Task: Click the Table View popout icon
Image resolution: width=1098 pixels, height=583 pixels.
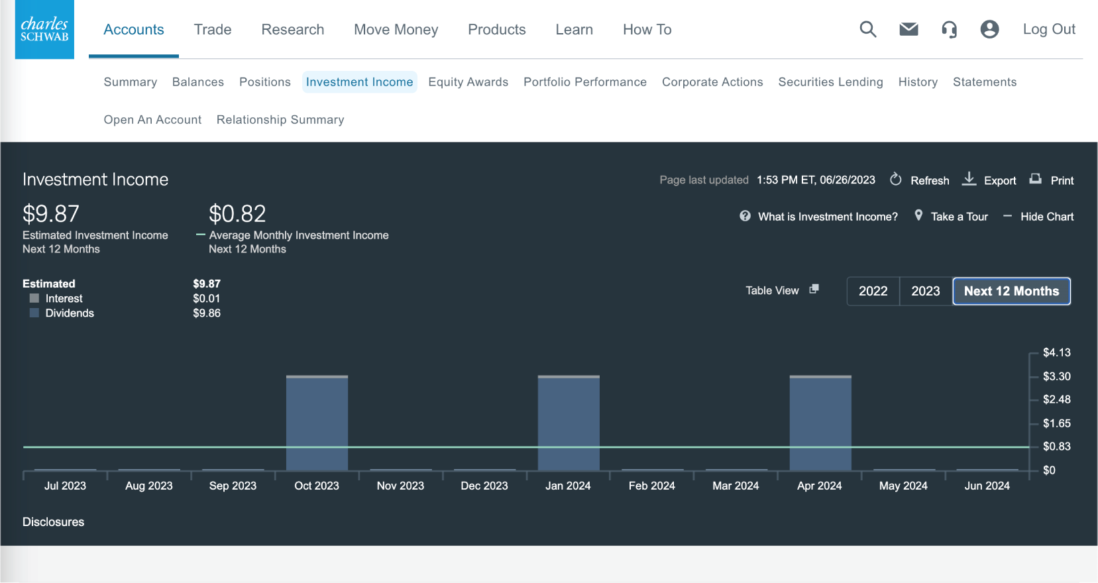Action: pyautogui.click(x=814, y=289)
